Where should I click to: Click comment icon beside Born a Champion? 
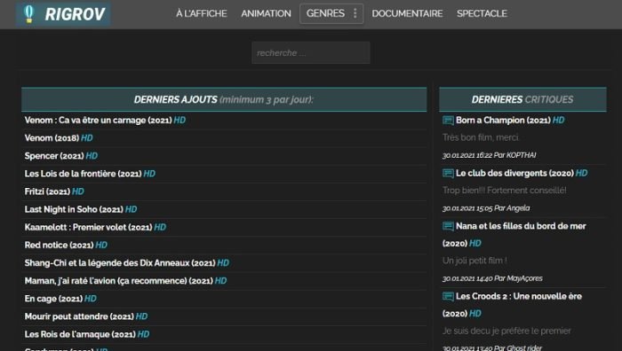pos(448,121)
